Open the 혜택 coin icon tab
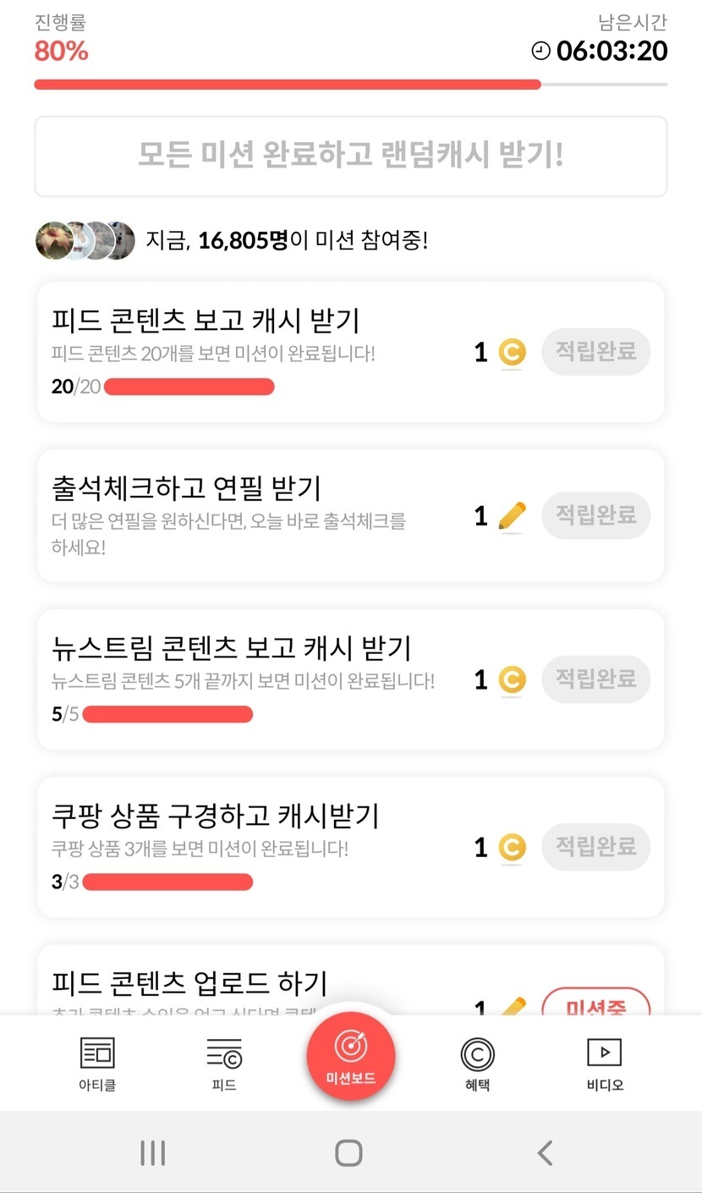The image size is (702, 1193). coord(477,1054)
